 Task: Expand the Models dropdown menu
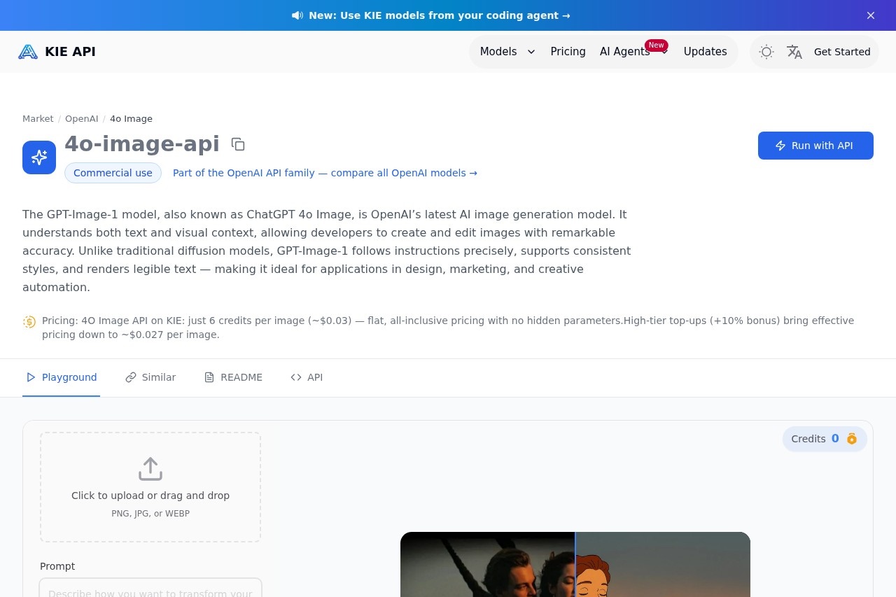[x=507, y=52]
